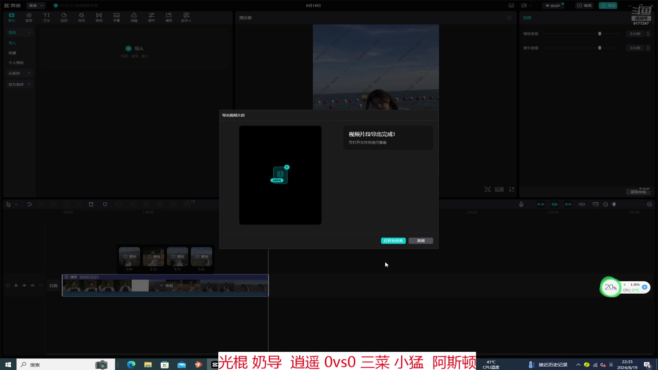Click the特效 (Effects) tool icon
This screenshot has height=370, width=658.
81,17
